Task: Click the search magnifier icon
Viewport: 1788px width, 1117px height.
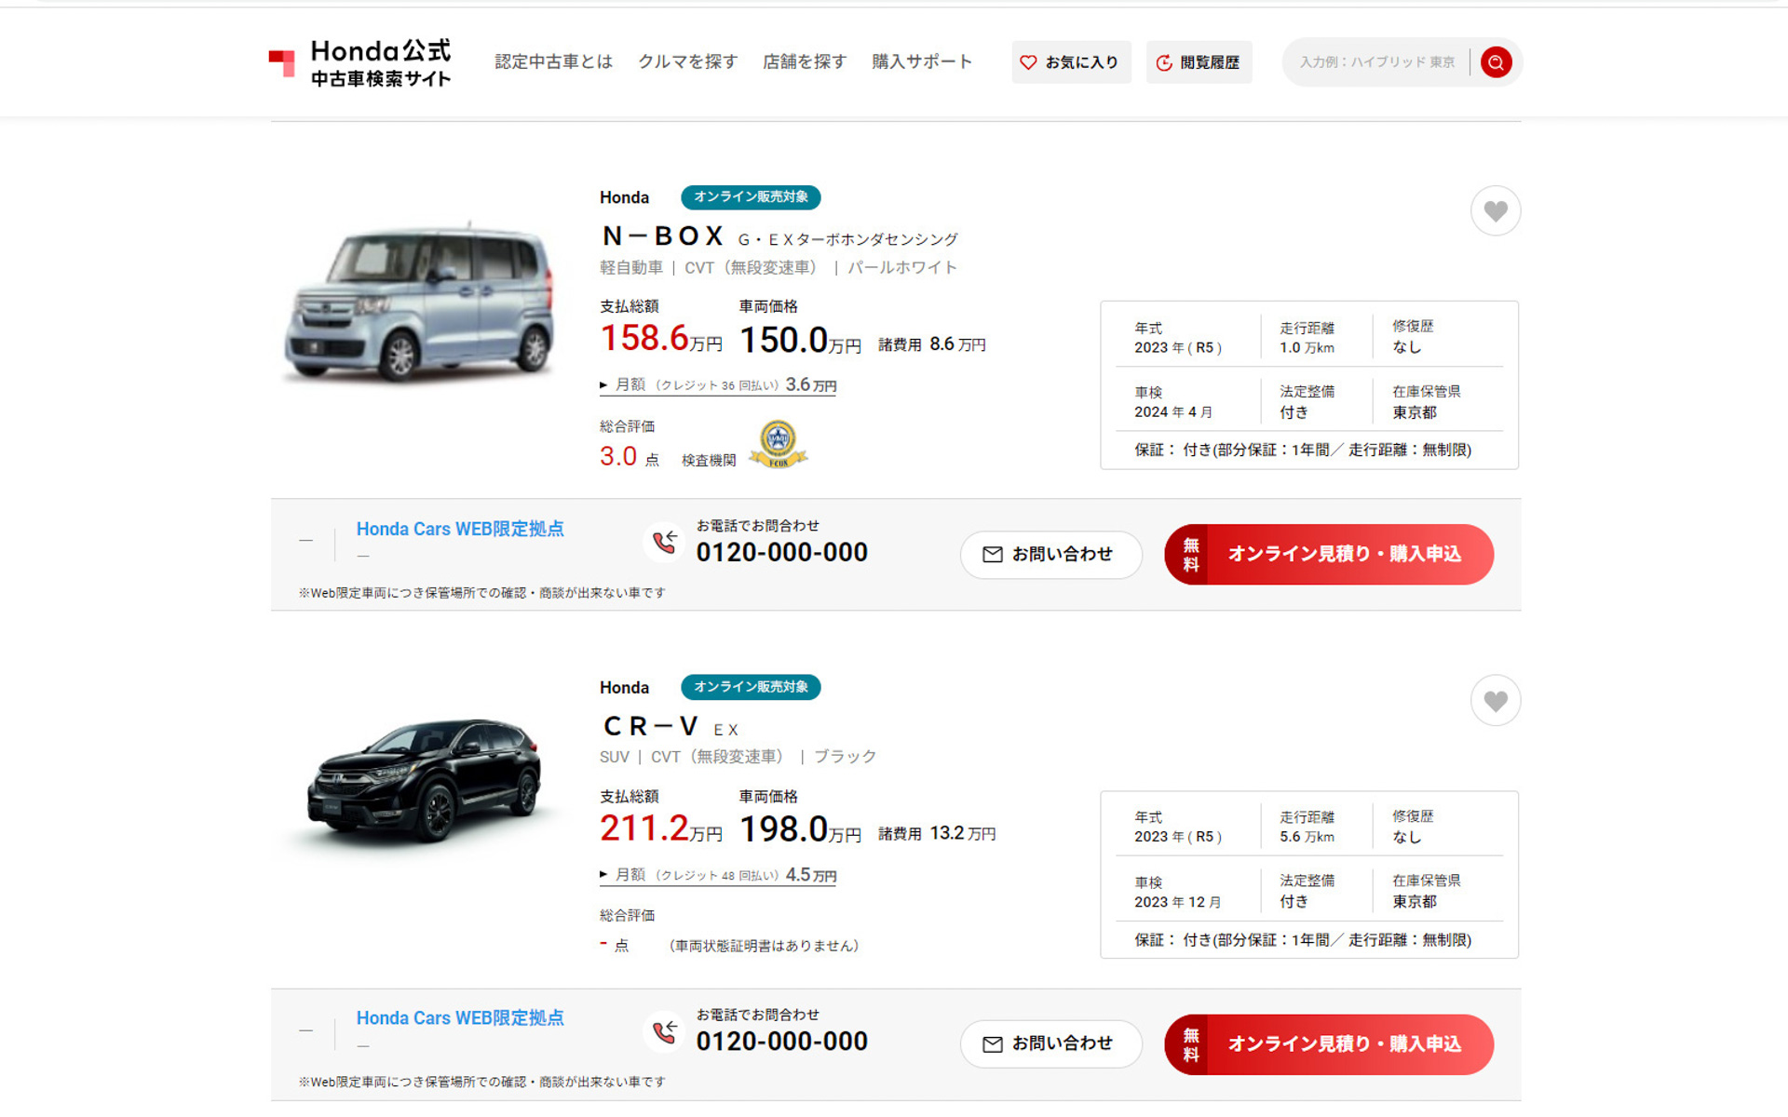Action: (1496, 61)
